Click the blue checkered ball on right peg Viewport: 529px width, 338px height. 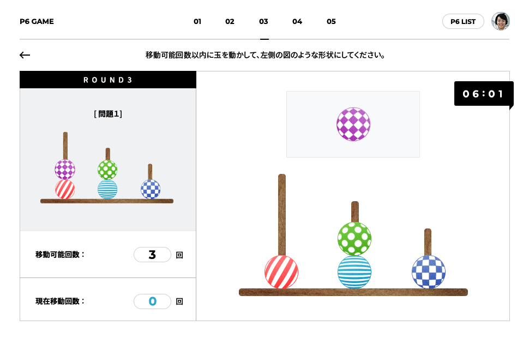(x=429, y=272)
